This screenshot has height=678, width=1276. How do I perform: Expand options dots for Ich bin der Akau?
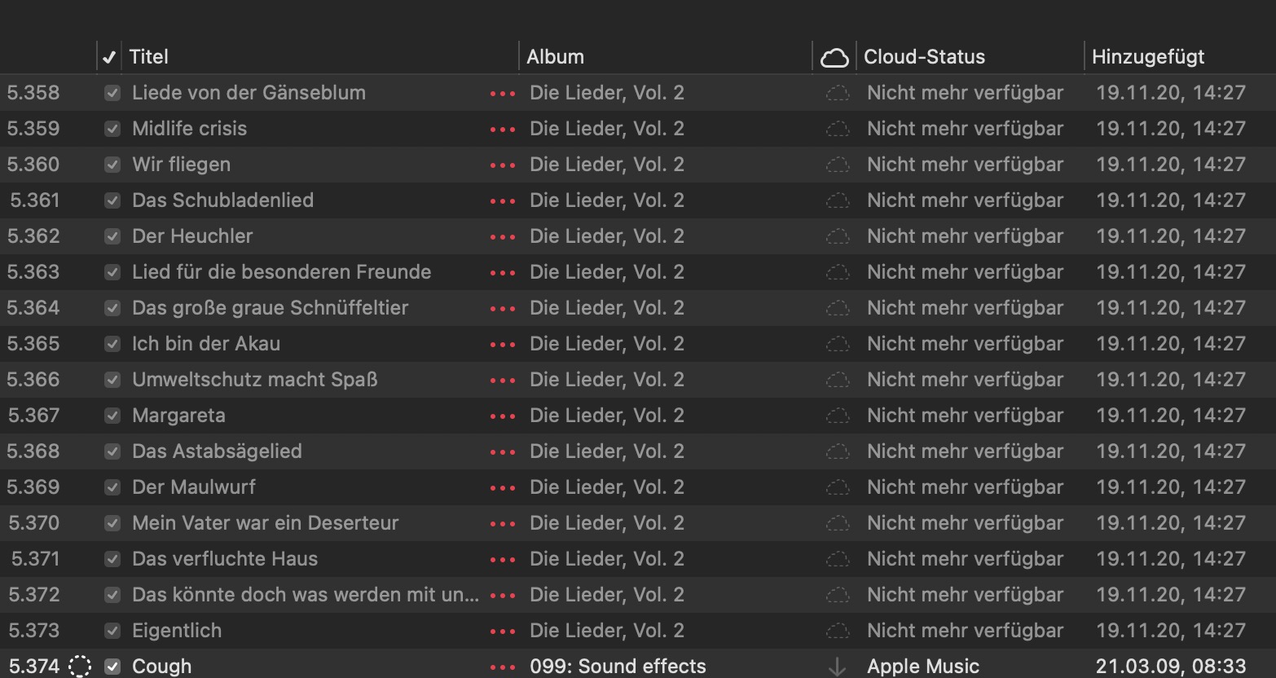pyautogui.click(x=503, y=345)
